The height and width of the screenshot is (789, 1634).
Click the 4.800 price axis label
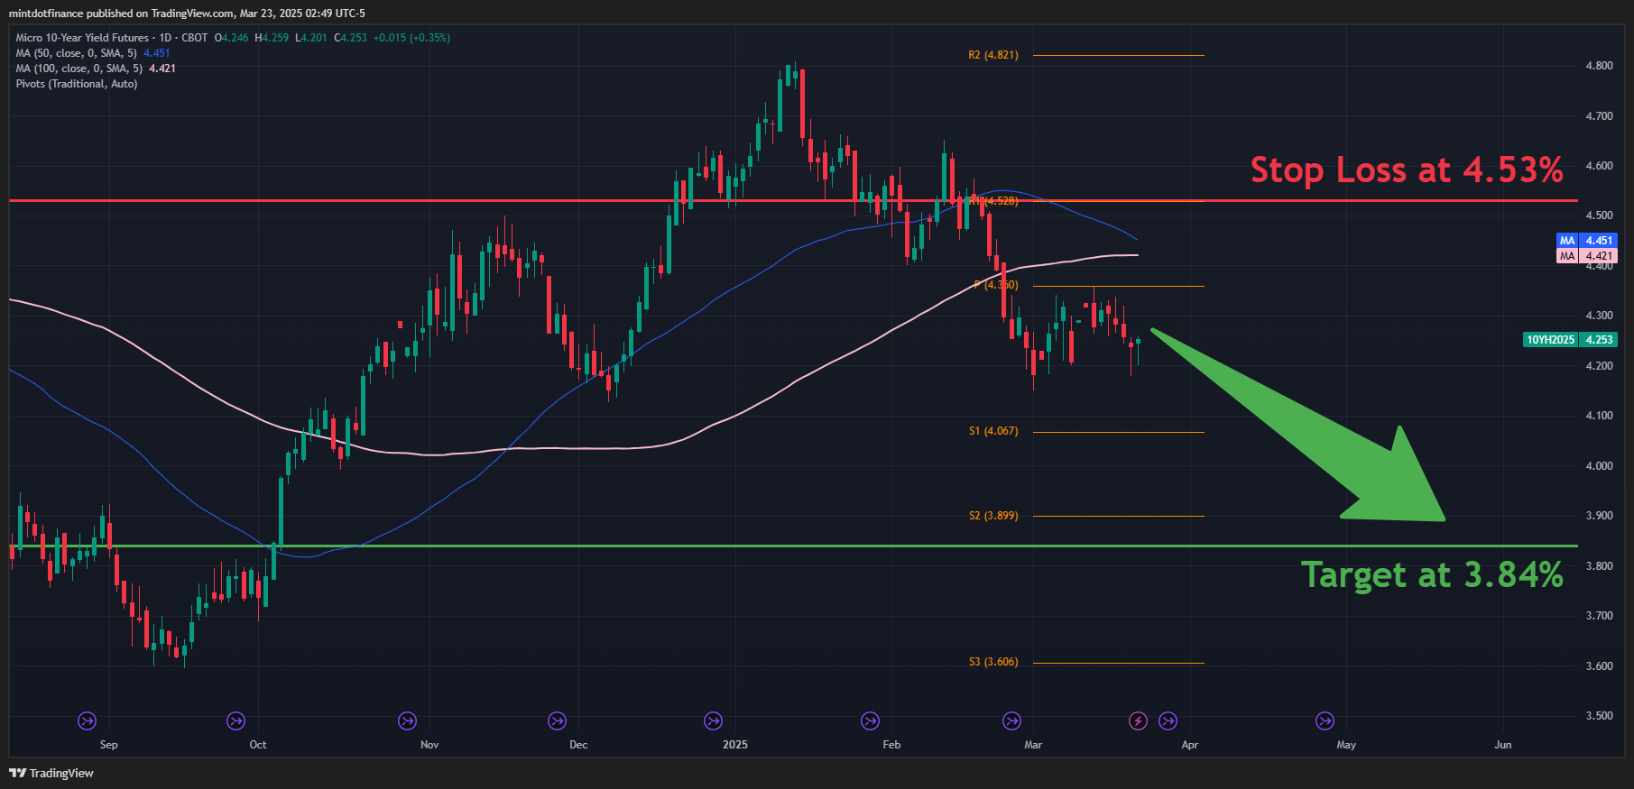click(1599, 66)
